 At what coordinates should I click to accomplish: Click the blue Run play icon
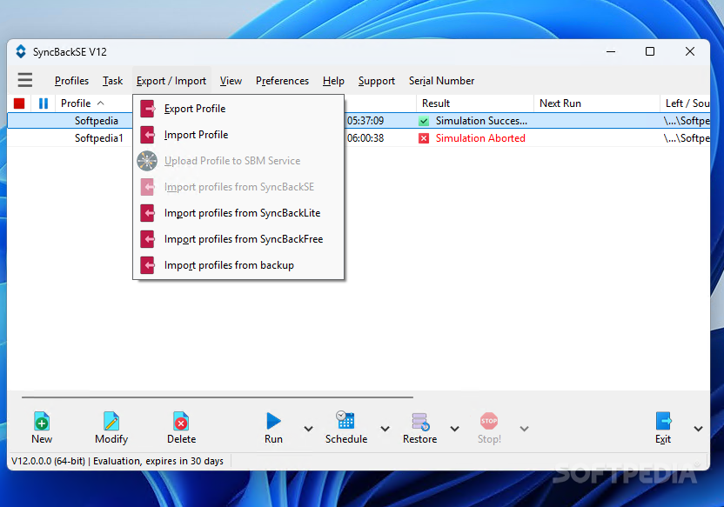click(273, 421)
